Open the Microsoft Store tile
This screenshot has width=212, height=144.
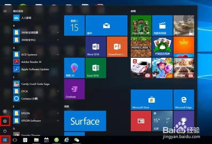point(152,100)
